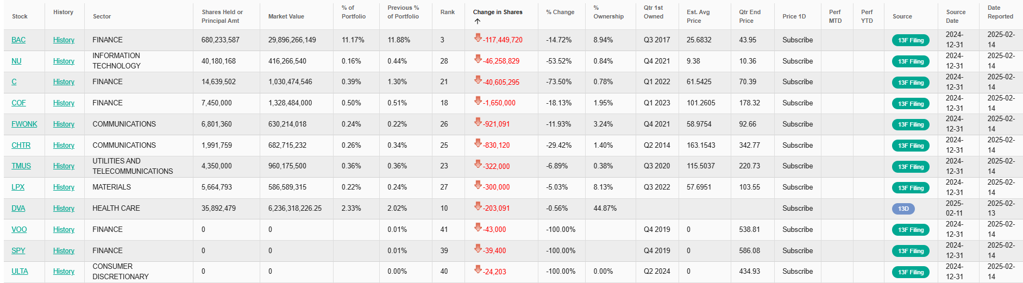The height and width of the screenshot is (283, 1023).
Task: Click the red down arrow in DVA row
Action: coord(478,206)
